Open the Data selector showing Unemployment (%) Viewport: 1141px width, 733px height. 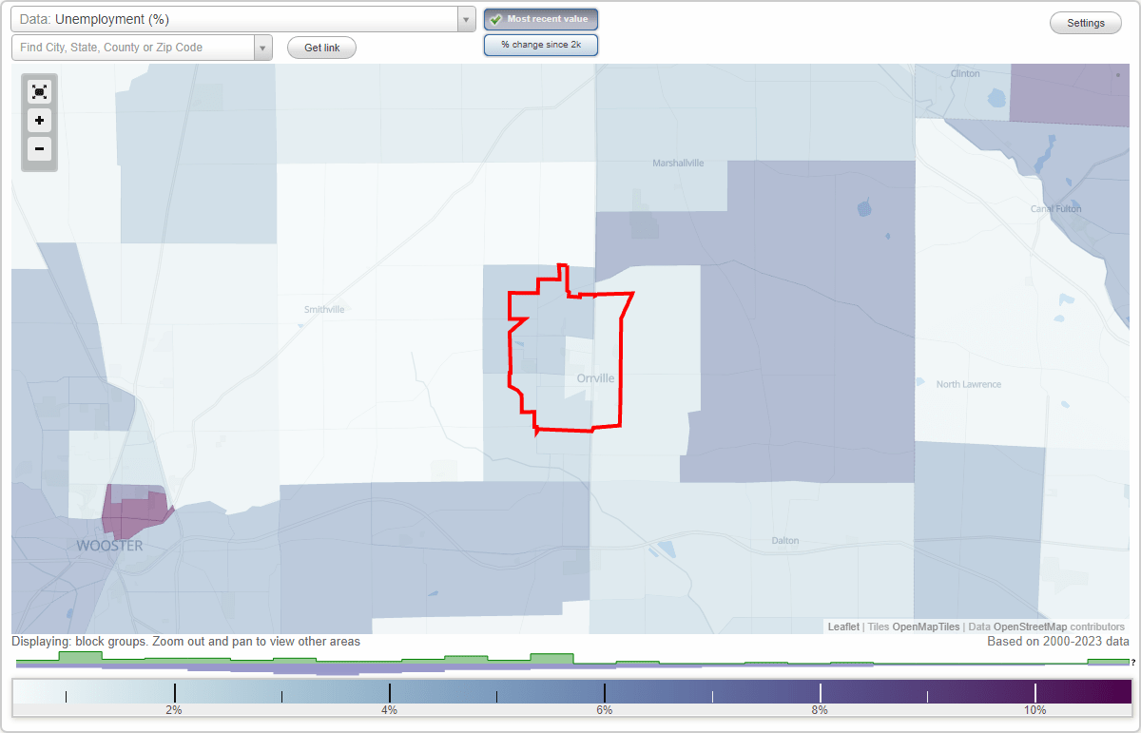pos(238,18)
